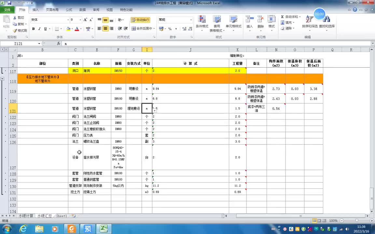The height and width of the screenshot is (234, 375).
Task: Click the Cut (剪切) scissors icon
Action: tap(15, 18)
